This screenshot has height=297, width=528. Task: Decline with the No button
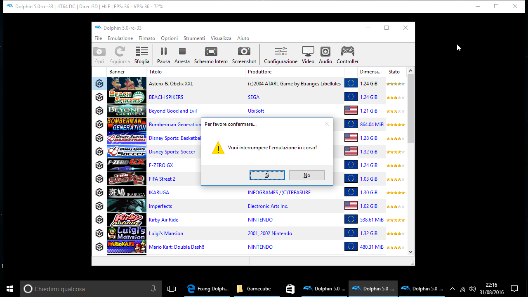pyautogui.click(x=307, y=175)
